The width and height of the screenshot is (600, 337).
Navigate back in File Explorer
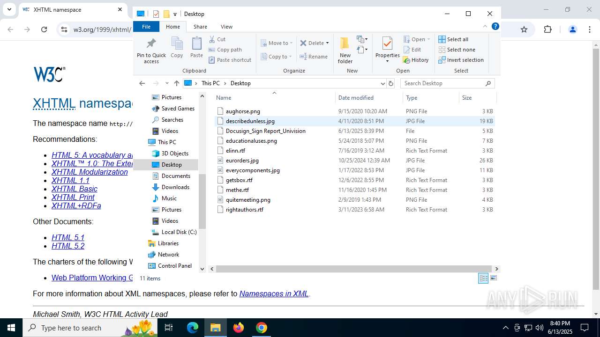(142, 83)
